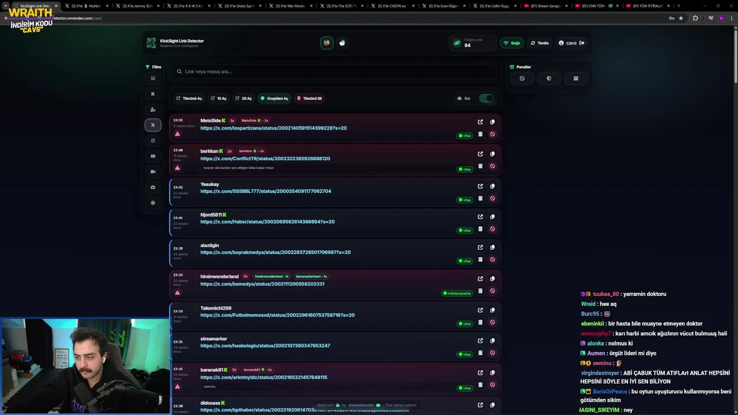The width and height of the screenshot is (738, 415).
Task: Open the x.com/haskologlu status link
Action: (x=265, y=345)
